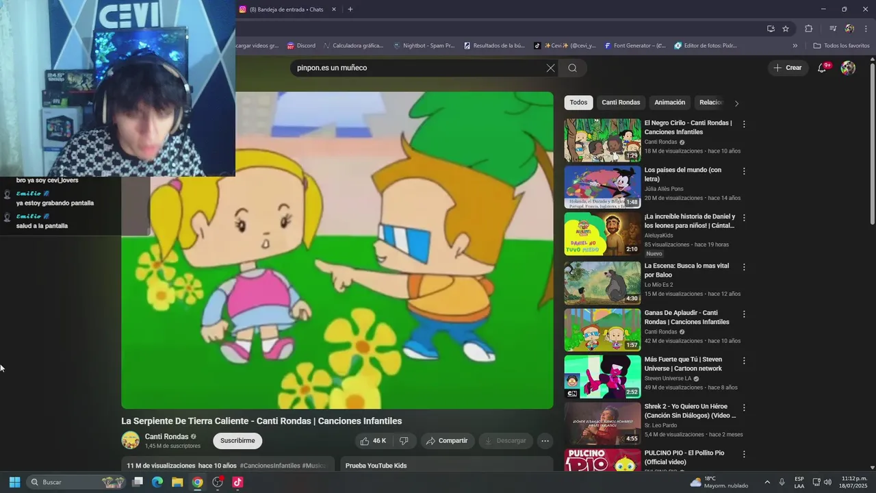The width and height of the screenshot is (876, 493).
Task: Open the weather widget showing 18°C
Action: (718, 482)
